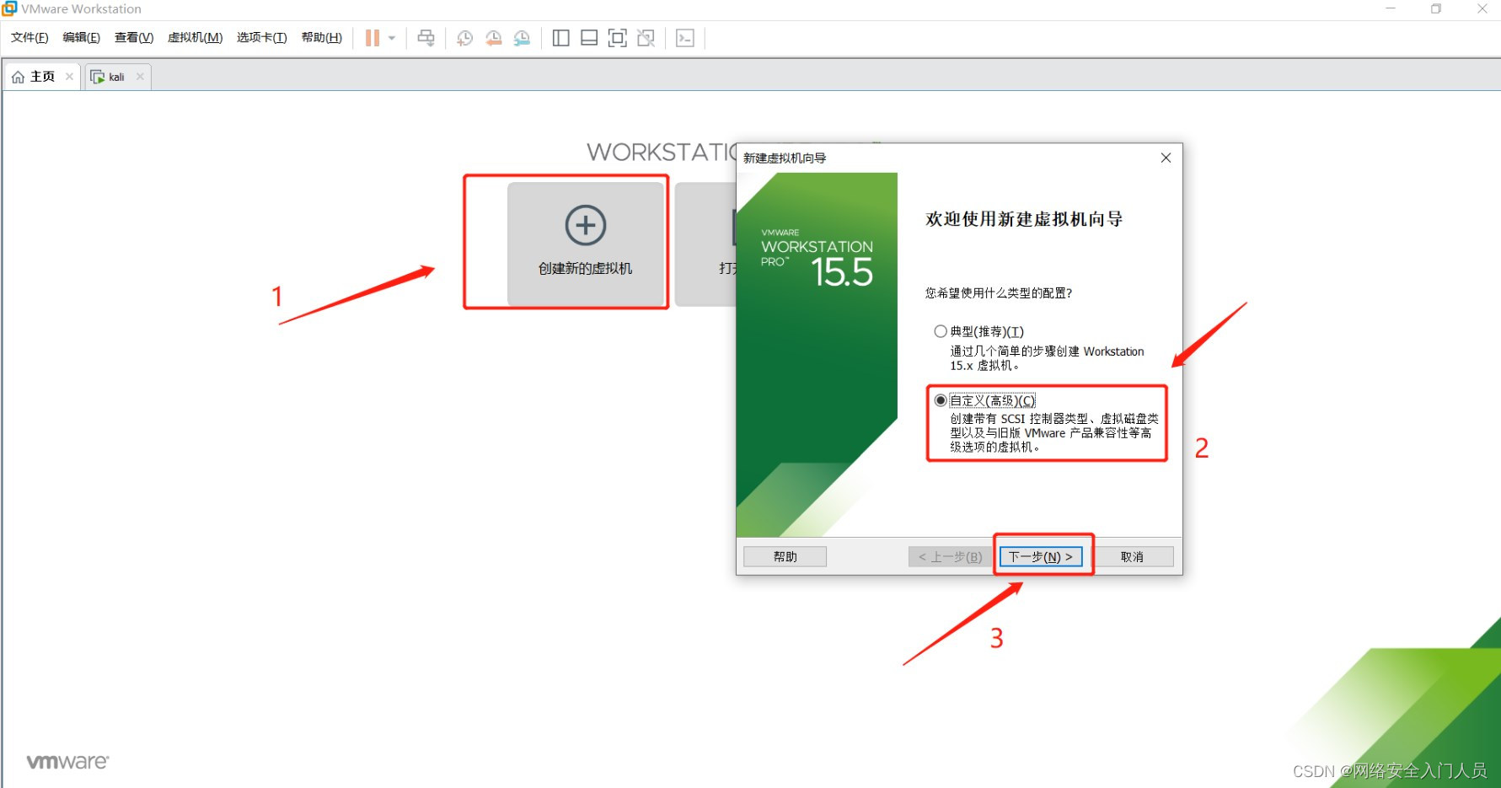Click the unity mode icon

click(x=646, y=38)
